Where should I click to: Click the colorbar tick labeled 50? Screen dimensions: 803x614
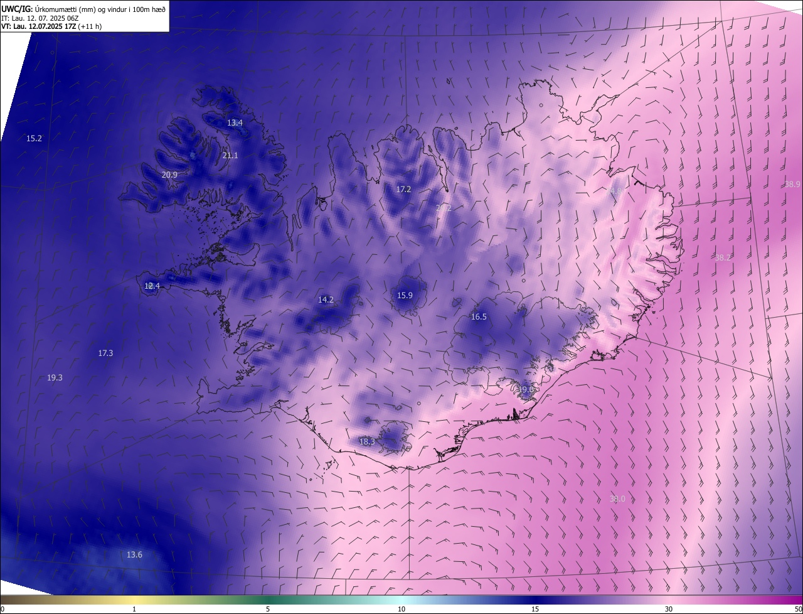tap(798, 609)
